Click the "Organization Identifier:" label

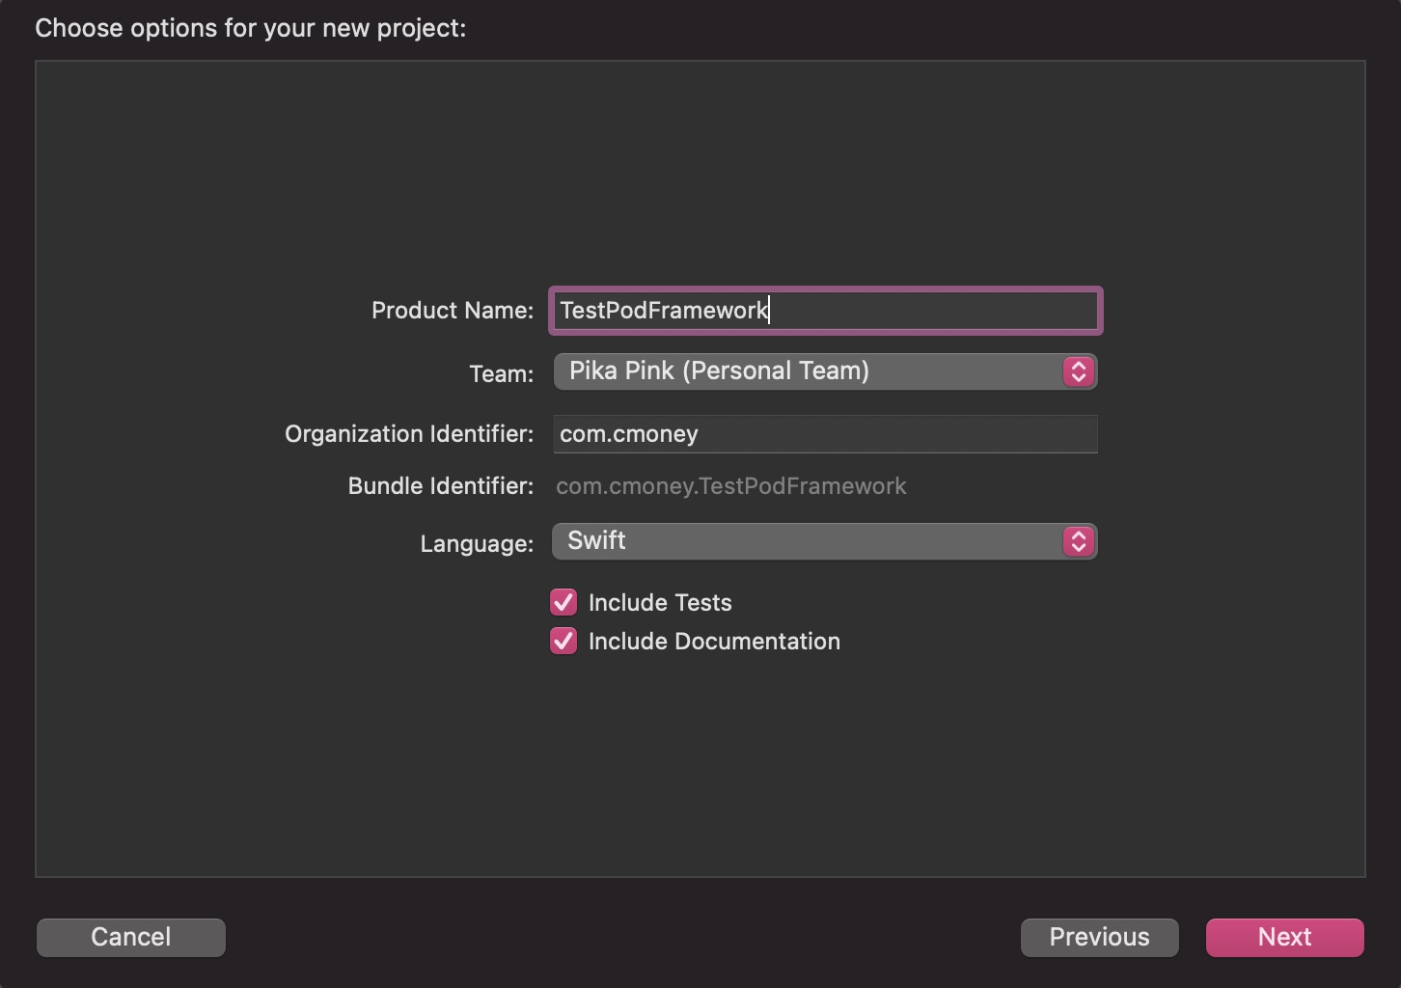pyautogui.click(x=408, y=434)
